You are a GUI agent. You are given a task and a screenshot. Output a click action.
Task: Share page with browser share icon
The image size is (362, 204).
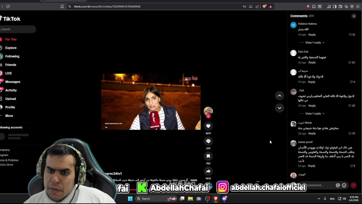[257, 7]
